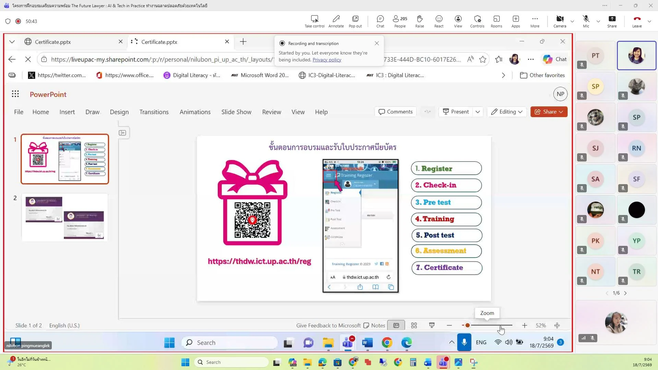The image size is (658, 370).
Task: Click the shield privacy icon beside the timer
Action: [x=8, y=21]
